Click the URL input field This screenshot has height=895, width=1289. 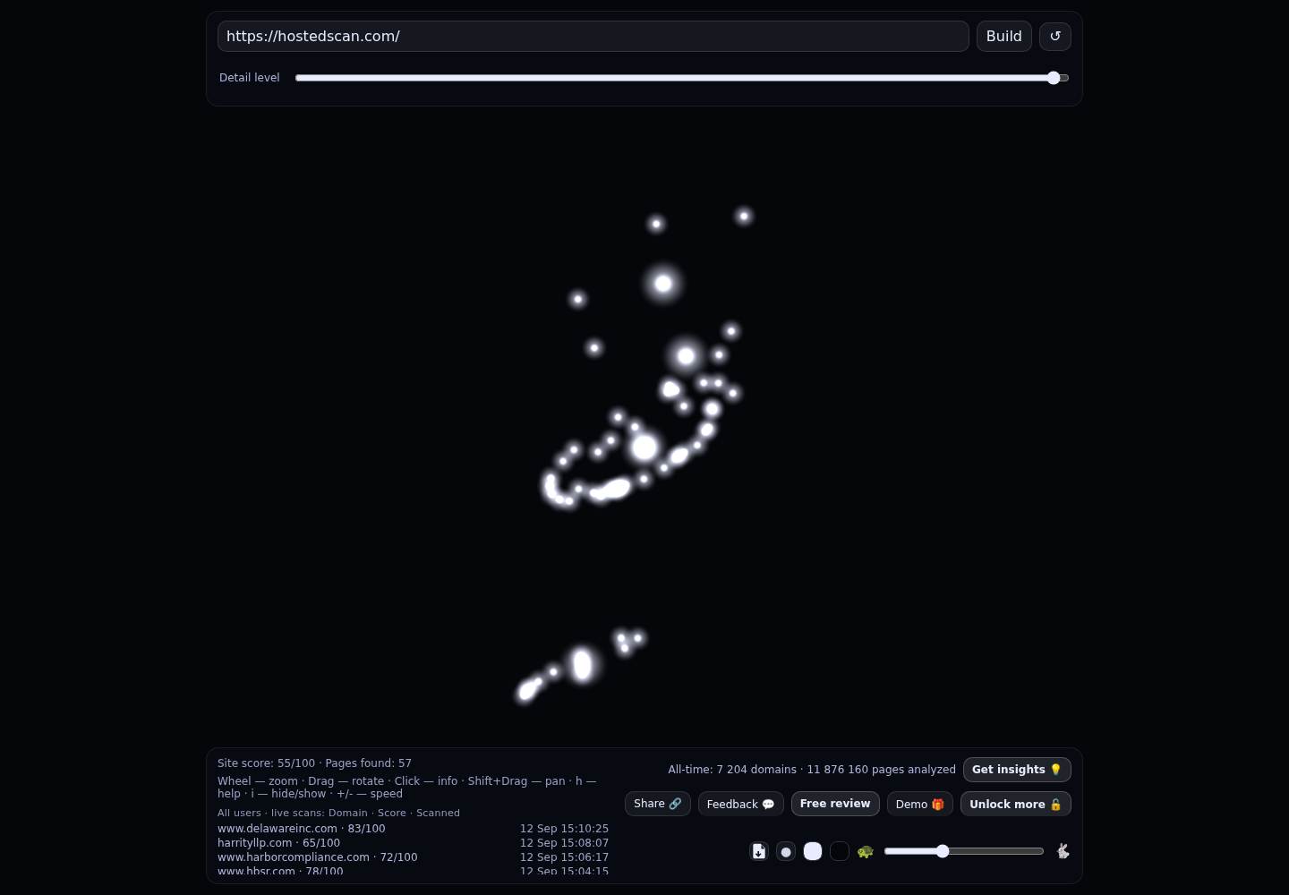coord(593,37)
